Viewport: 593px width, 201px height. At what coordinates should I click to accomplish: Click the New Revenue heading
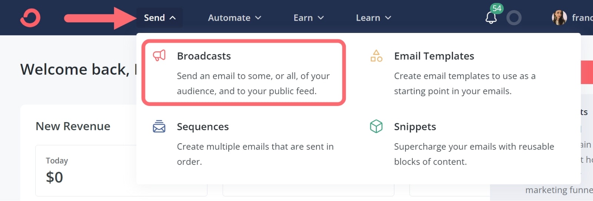pyautogui.click(x=73, y=126)
